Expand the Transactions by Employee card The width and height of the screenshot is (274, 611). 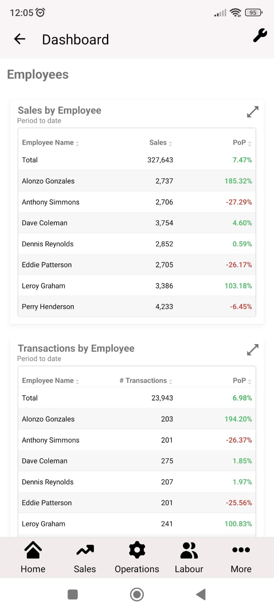(x=253, y=350)
